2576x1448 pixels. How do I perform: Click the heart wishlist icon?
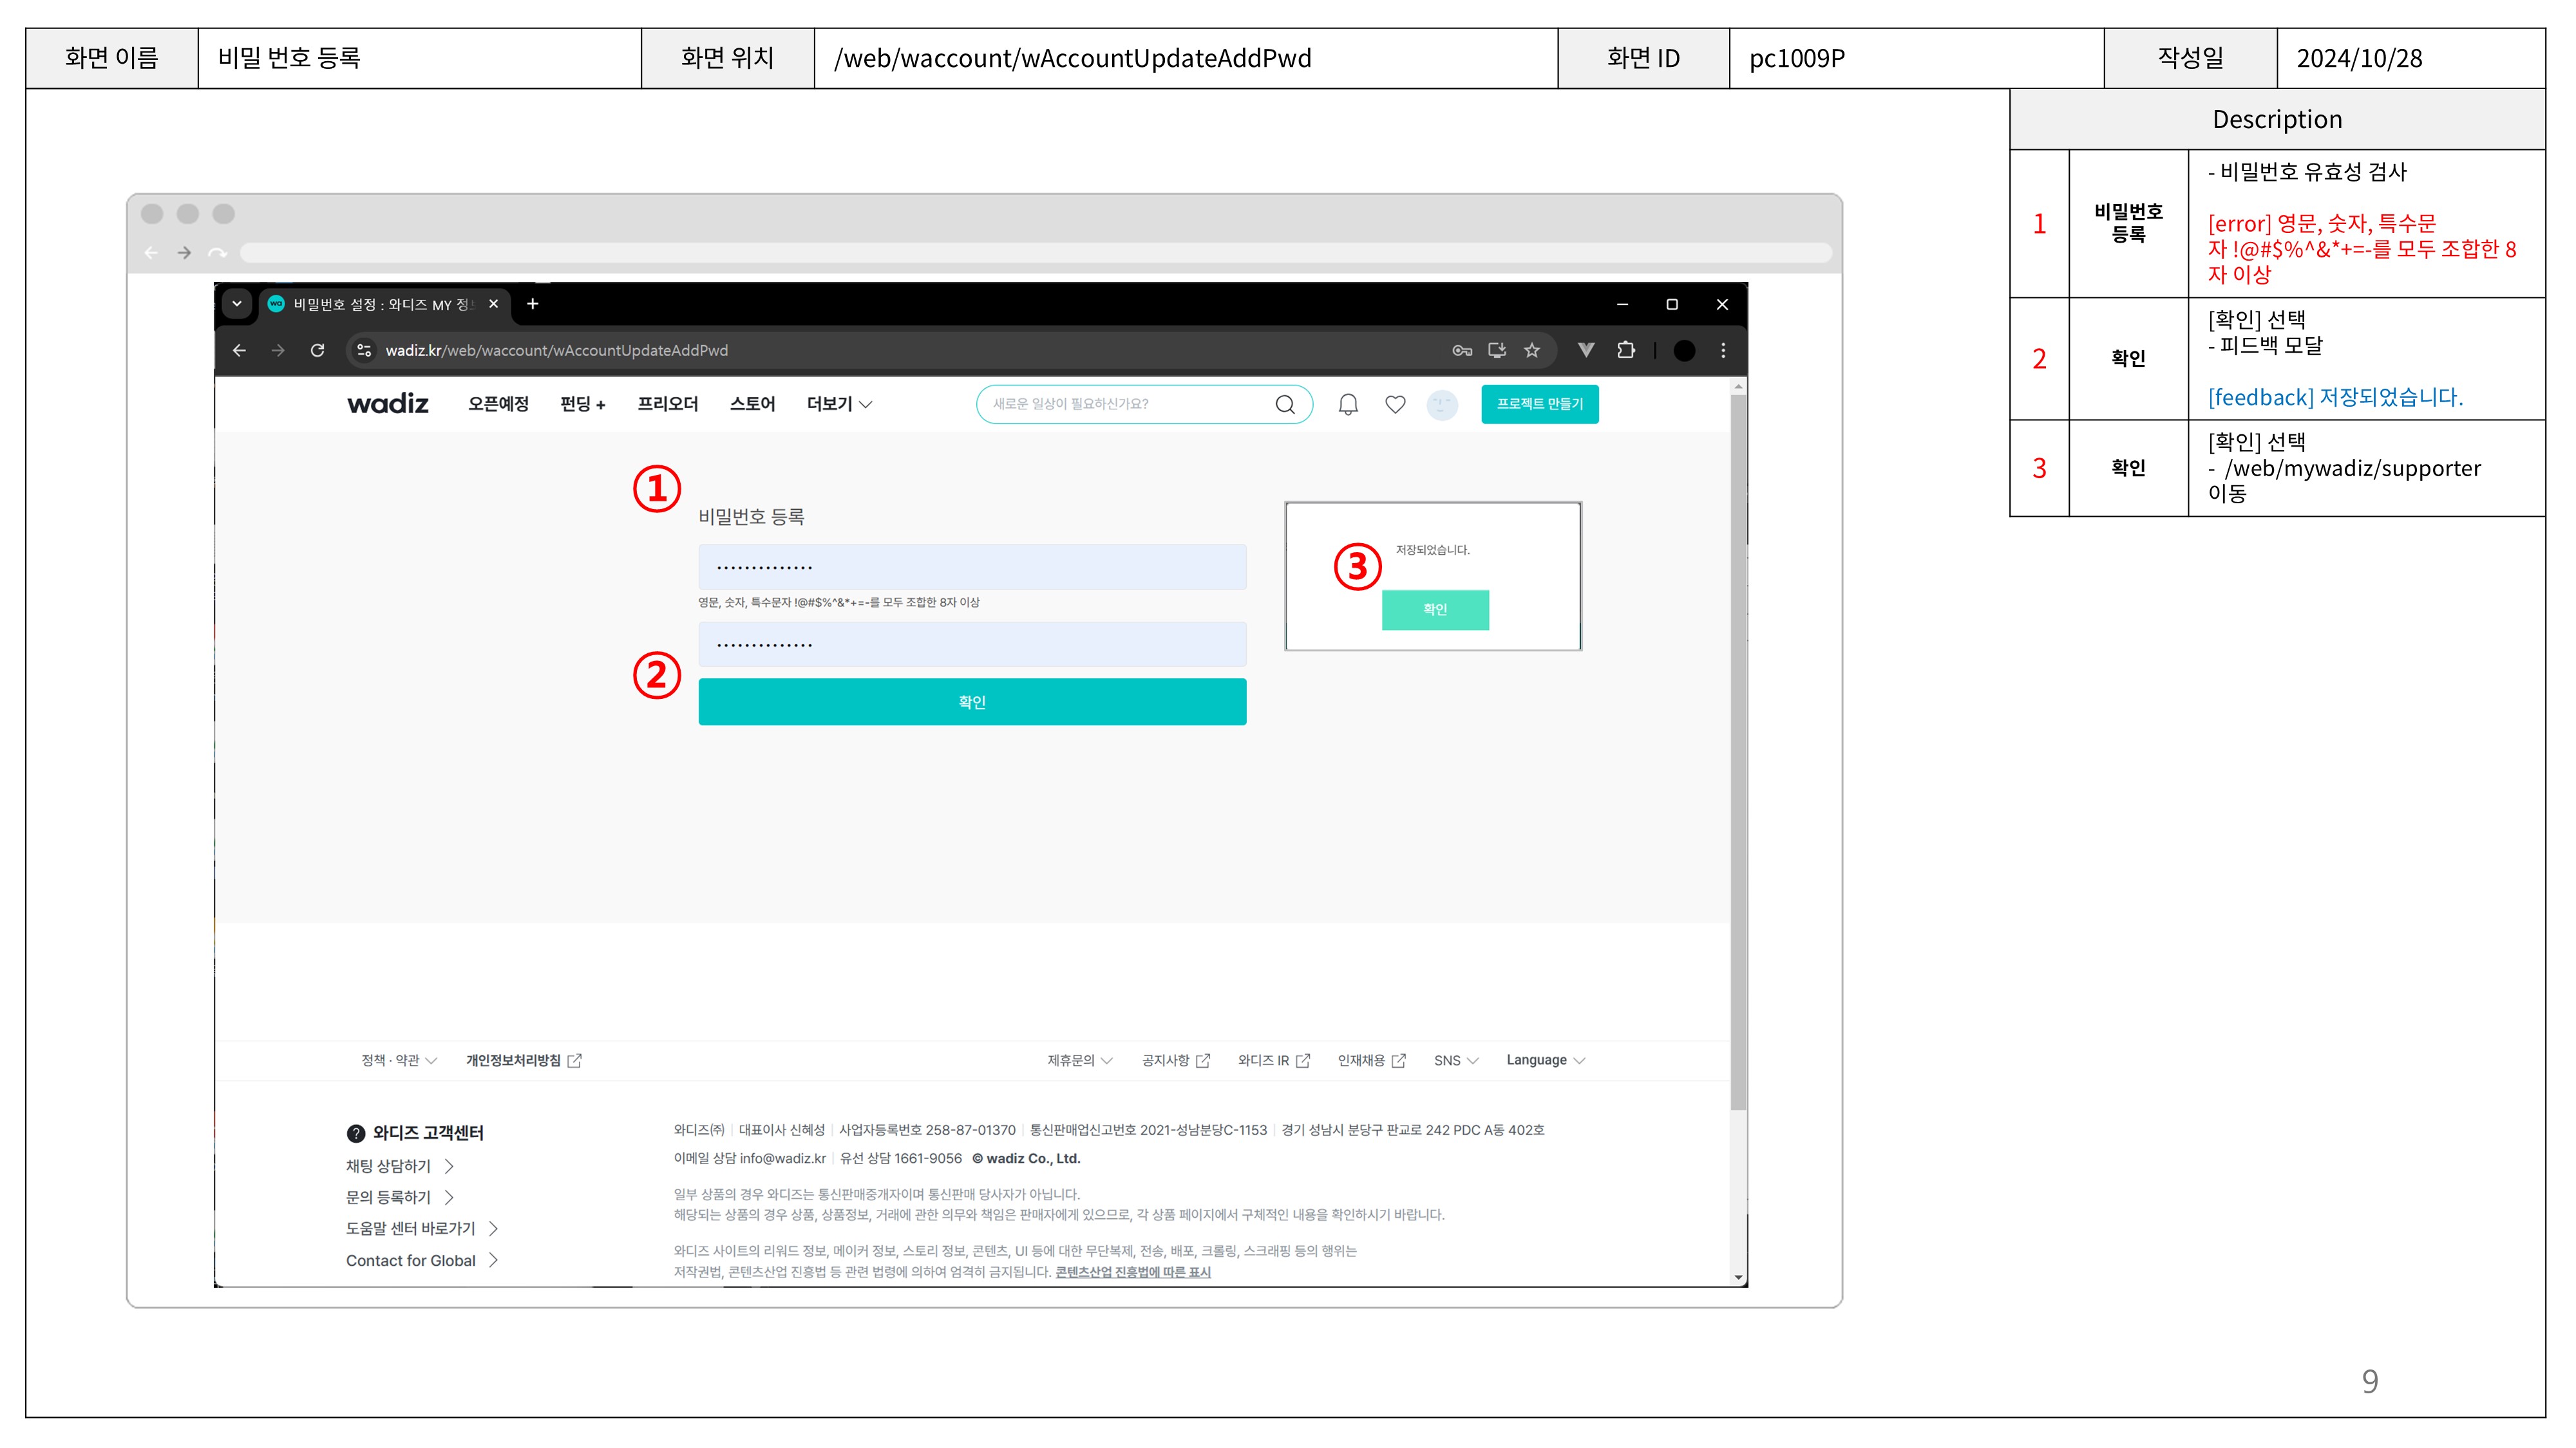1395,405
